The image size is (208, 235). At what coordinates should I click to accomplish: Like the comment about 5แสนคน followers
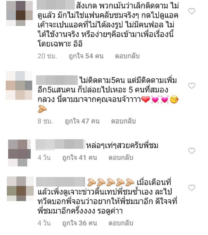point(192,86)
